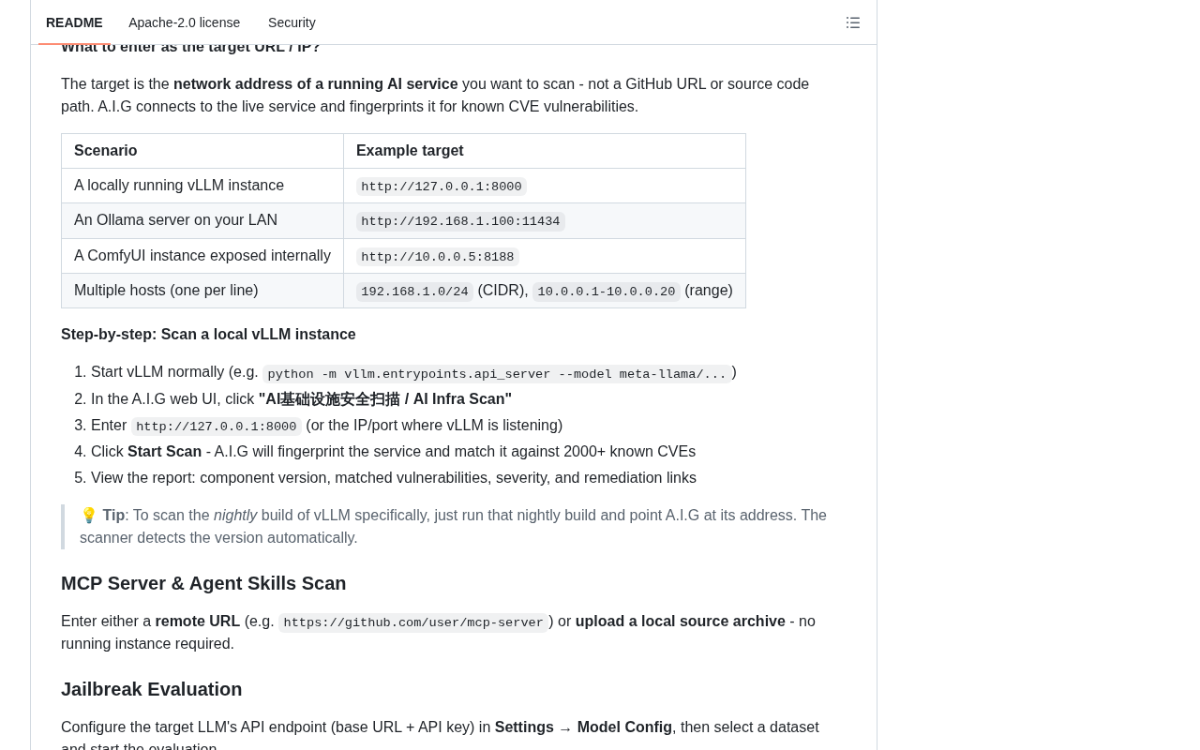Click the 'Example target' column header
This screenshot has height=750, width=1200.
click(545, 151)
